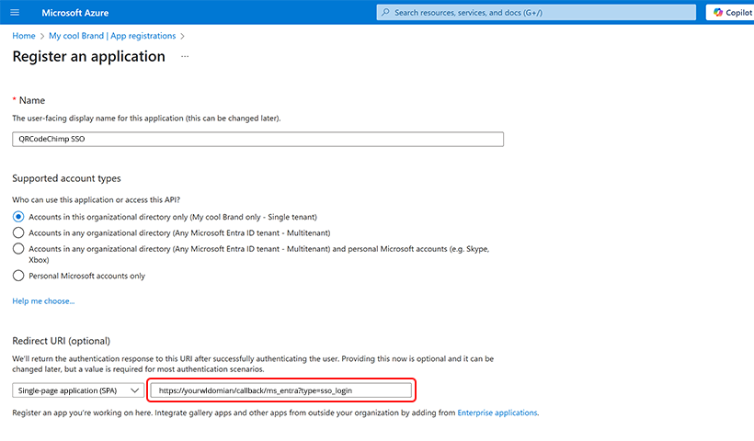Click the chevron after Home breadcrumb

(x=41, y=36)
